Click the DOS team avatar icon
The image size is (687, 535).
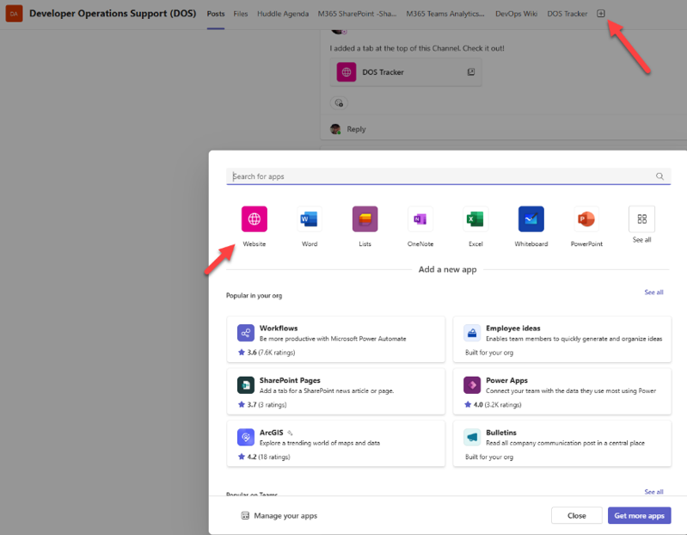(x=14, y=14)
